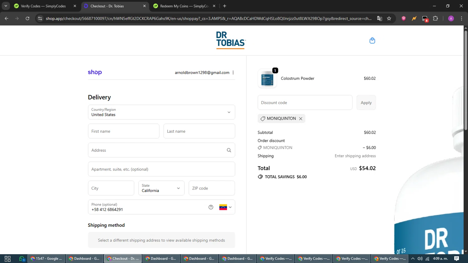Viewport: 468px width, 263px height.
Task: Click the Total amount $54.02
Action: tap(367, 168)
